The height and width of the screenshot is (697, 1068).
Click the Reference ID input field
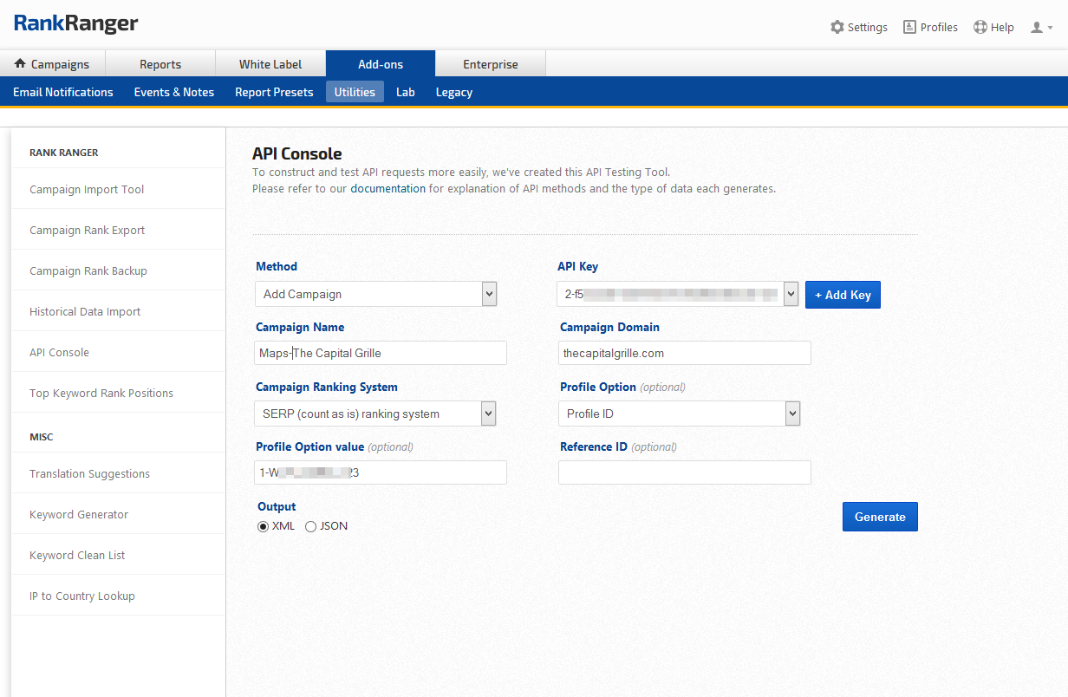point(685,472)
